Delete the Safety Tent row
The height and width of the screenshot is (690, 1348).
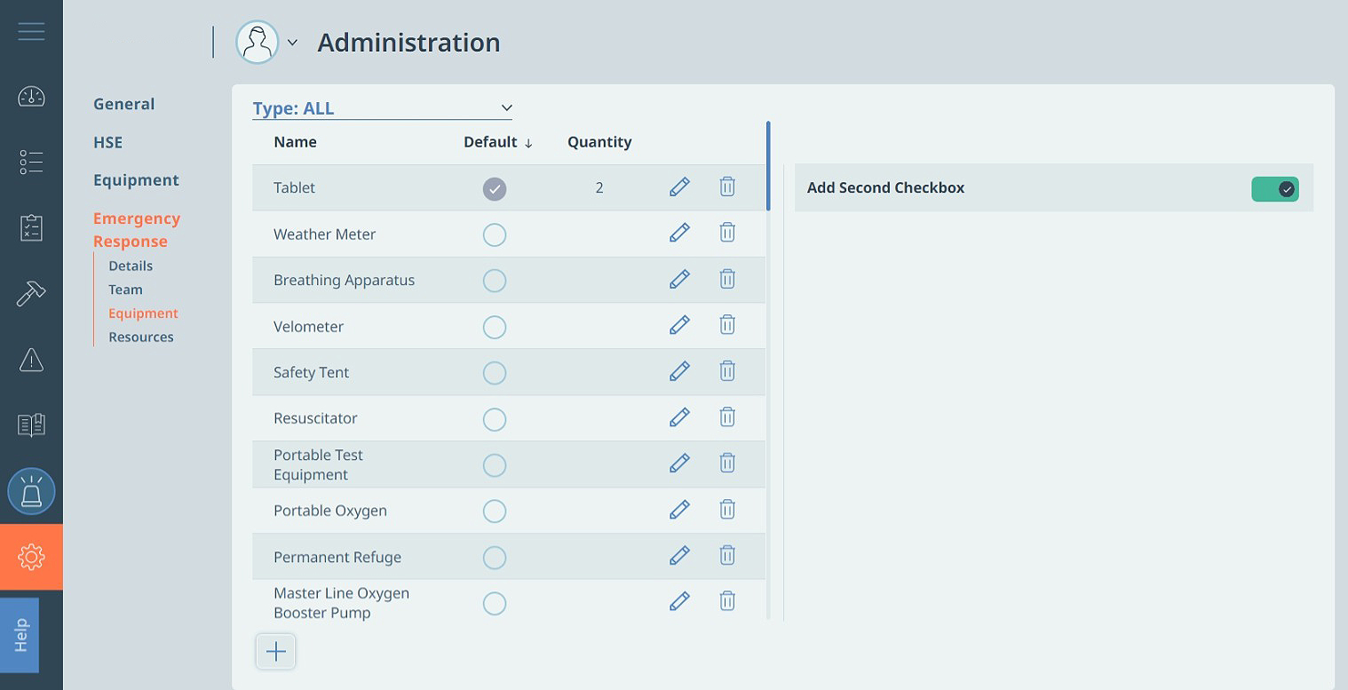(x=727, y=371)
